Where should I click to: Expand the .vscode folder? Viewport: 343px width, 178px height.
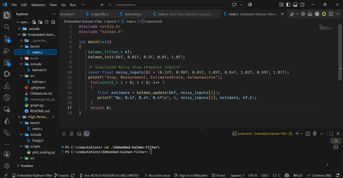click(x=19, y=29)
